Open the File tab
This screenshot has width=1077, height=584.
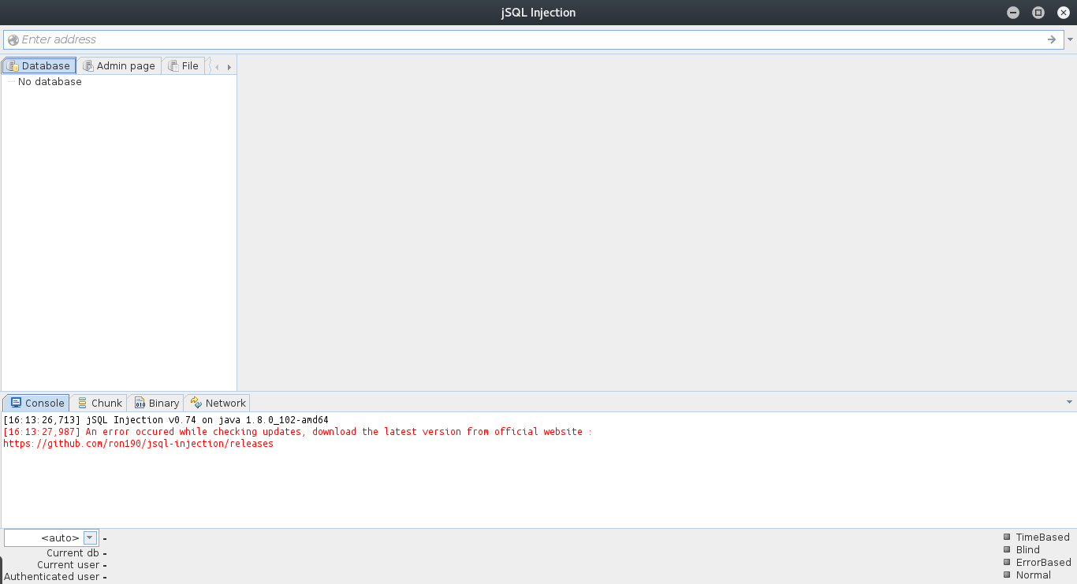tap(184, 66)
